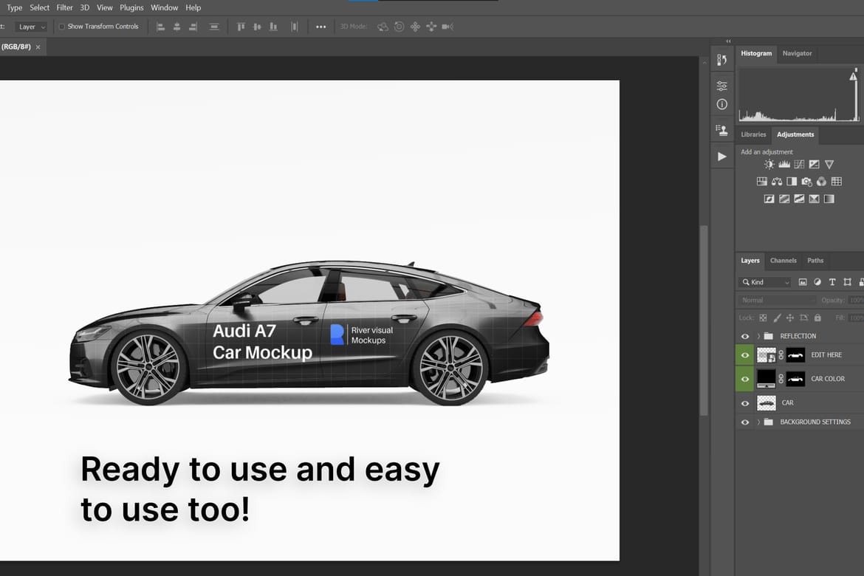Open the Clone Source stamp panel icon
The image size is (864, 576).
pos(721,130)
